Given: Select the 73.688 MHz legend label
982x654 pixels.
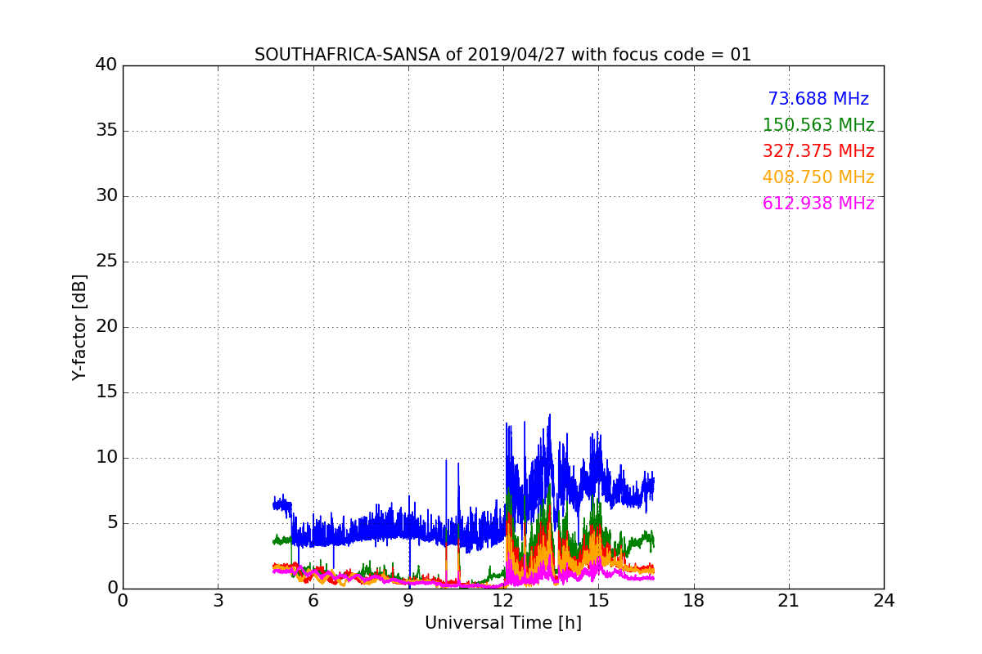Looking at the screenshot, I should tap(818, 99).
